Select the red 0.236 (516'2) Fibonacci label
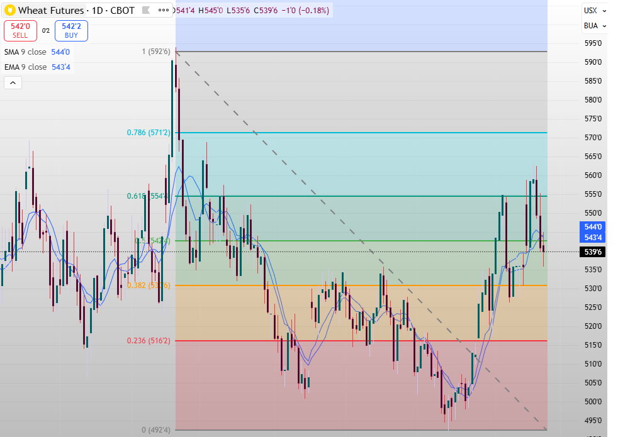The width and height of the screenshot is (635, 437). (x=148, y=340)
